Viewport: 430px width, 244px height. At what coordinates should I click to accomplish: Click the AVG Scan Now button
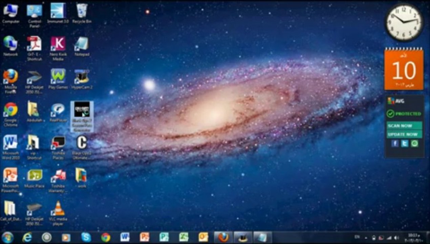point(404,126)
